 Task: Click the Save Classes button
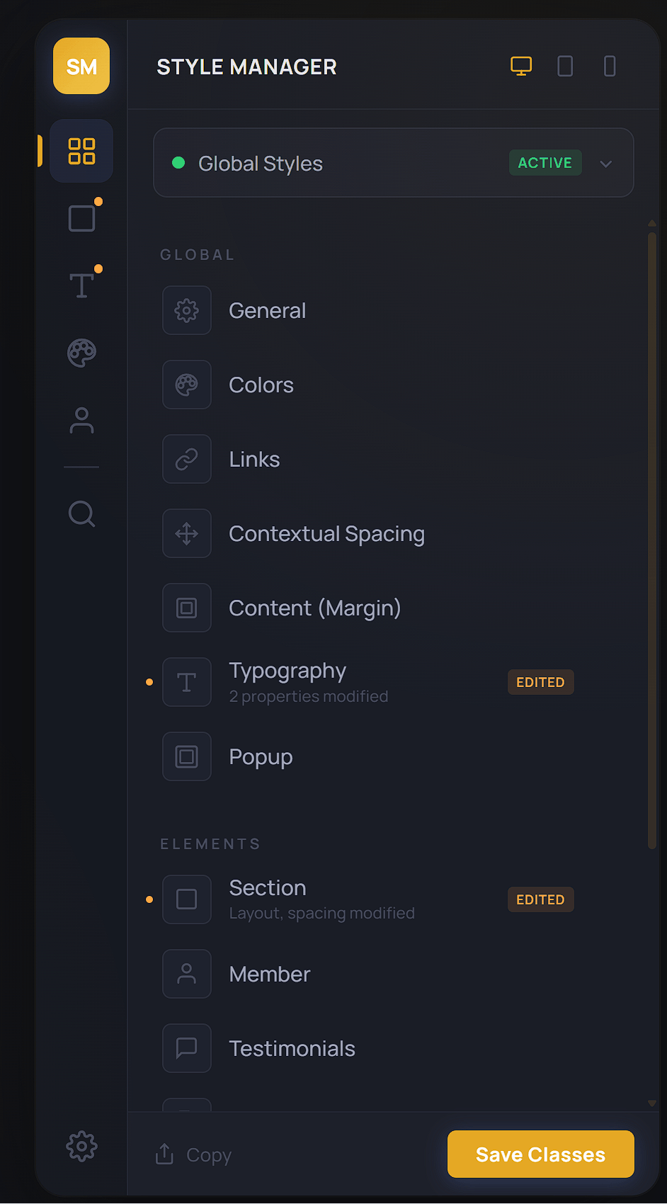pos(540,1154)
